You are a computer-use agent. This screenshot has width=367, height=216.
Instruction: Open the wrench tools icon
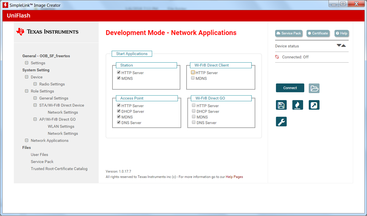[x=281, y=122]
